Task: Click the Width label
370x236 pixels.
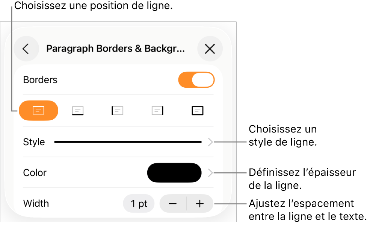Action: (x=36, y=204)
